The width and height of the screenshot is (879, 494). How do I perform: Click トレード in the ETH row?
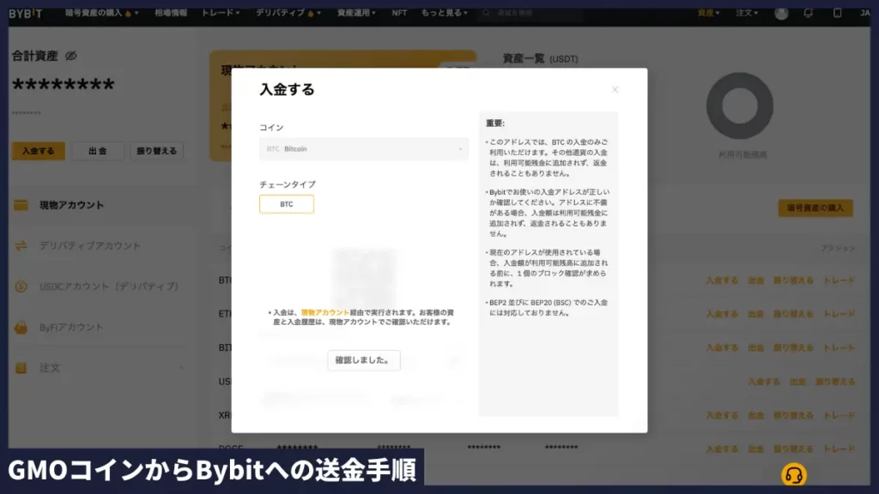tap(839, 314)
